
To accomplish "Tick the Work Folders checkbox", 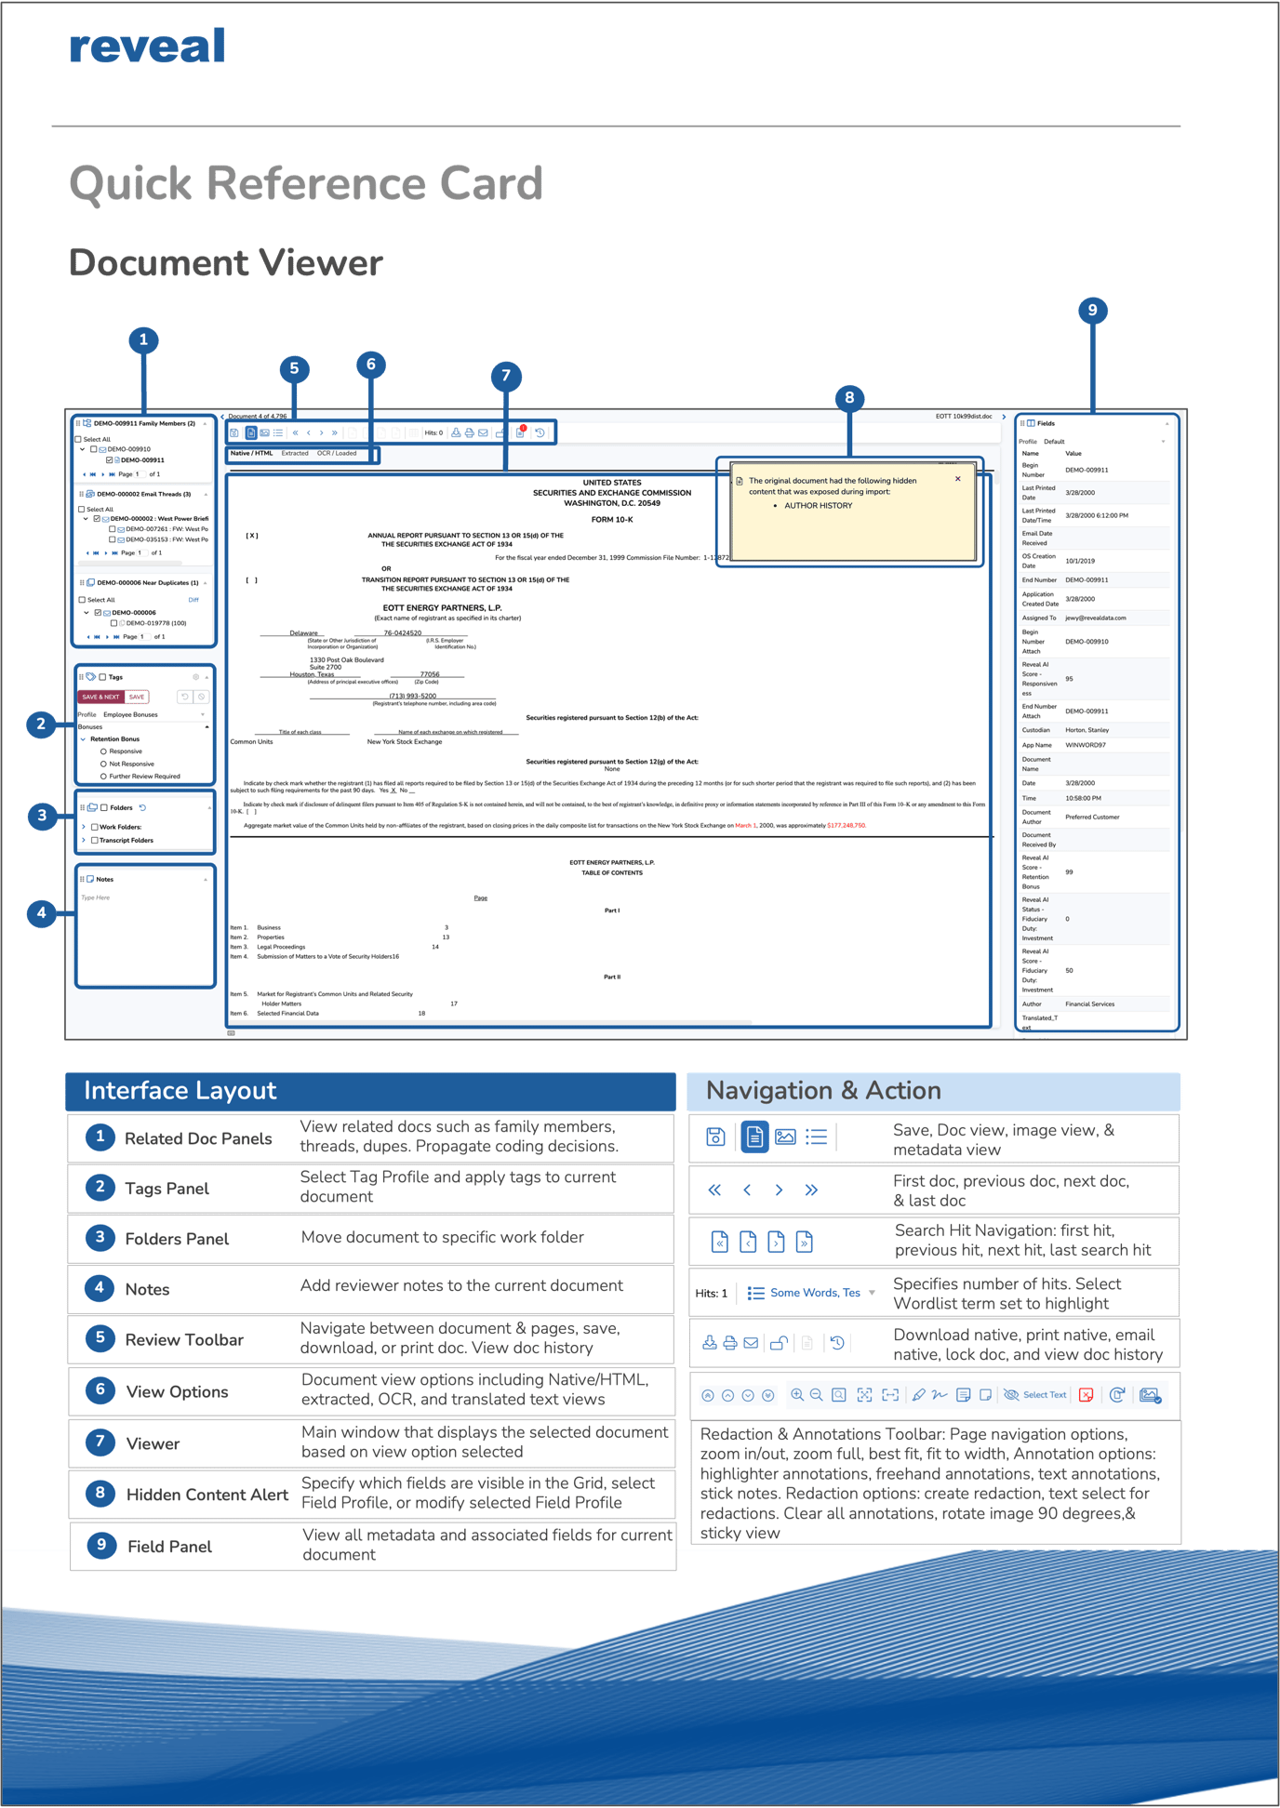I will point(94,827).
